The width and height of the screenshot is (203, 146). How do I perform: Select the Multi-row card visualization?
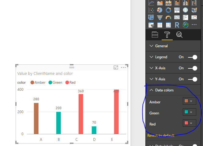click(185, 17)
